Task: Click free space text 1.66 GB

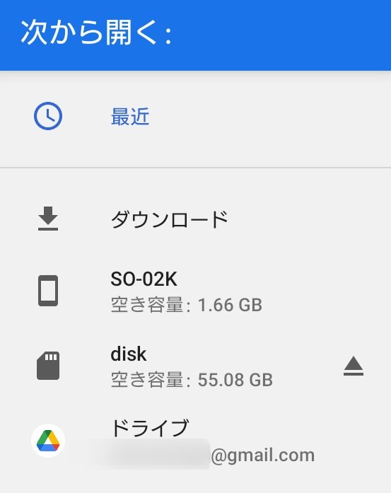Action: pos(230,305)
